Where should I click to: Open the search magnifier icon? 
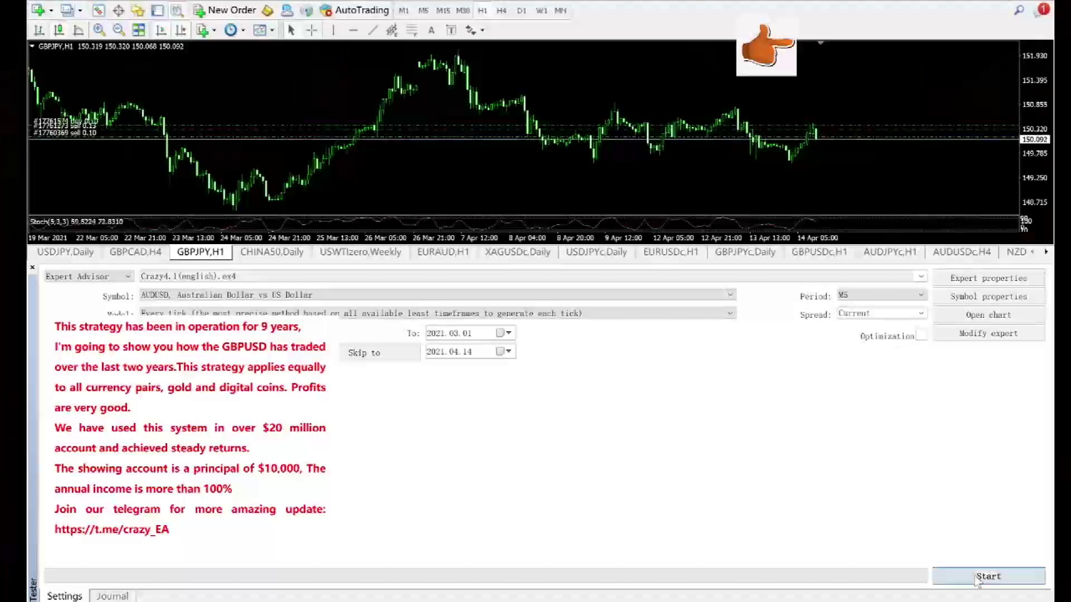click(1019, 10)
